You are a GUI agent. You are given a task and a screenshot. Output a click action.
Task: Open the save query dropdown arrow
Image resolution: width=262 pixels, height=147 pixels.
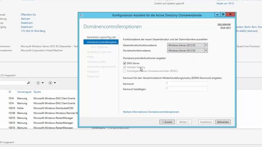55,83
